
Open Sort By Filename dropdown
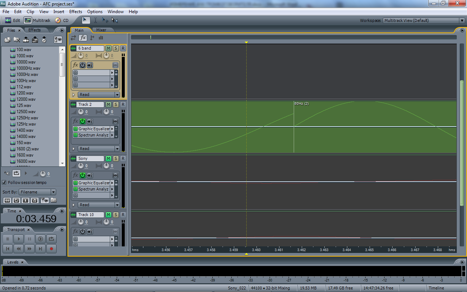click(38, 192)
